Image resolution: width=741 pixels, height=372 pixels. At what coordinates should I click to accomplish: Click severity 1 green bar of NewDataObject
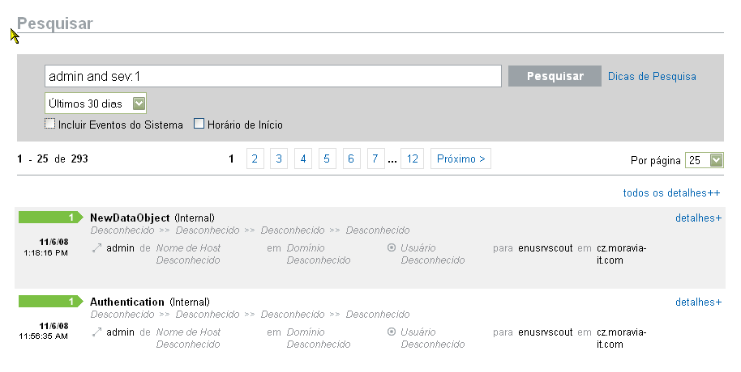pyautogui.click(x=51, y=218)
